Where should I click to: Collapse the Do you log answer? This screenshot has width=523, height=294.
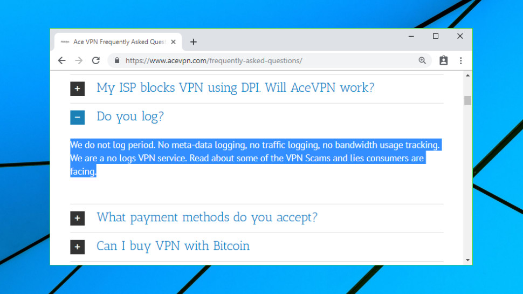[x=78, y=118]
